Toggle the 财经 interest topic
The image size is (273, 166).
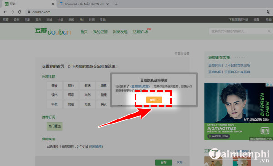tap(71, 104)
